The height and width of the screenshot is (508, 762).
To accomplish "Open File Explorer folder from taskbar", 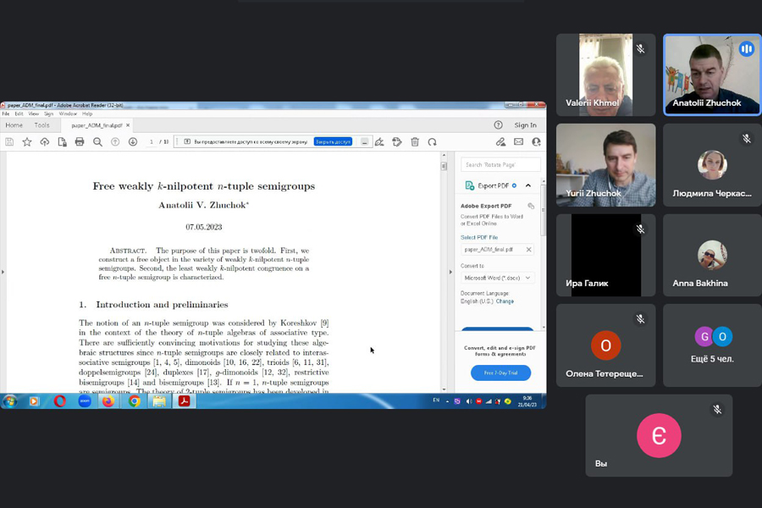I will [159, 401].
